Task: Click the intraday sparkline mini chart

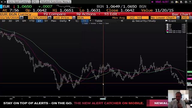Action: click(x=69, y=7)
